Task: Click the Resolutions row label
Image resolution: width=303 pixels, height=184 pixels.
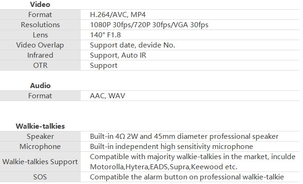Action: click(40, 25)
